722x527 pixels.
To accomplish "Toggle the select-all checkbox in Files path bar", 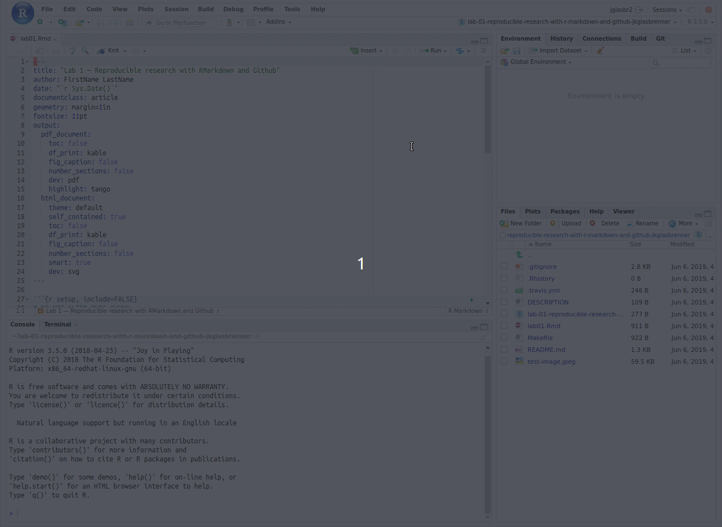I will tap(503, 236).
